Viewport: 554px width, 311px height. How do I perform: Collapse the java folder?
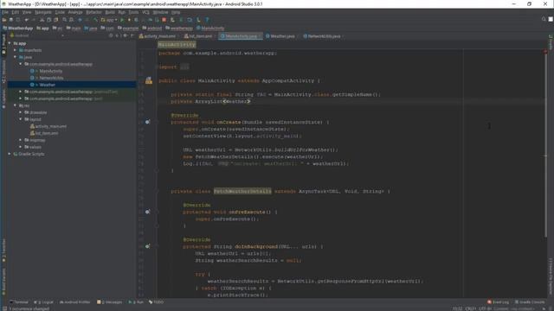click(x=16, y=57)
